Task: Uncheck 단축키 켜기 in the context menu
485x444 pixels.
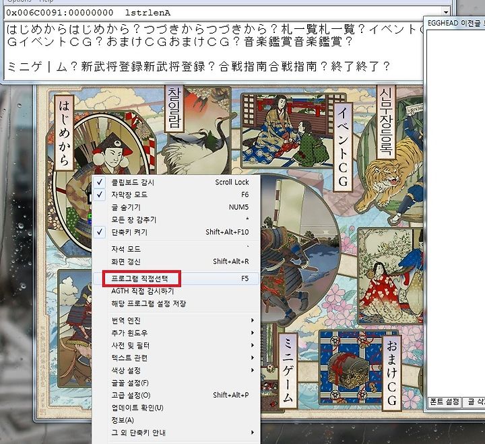Action: coord(176,232)
